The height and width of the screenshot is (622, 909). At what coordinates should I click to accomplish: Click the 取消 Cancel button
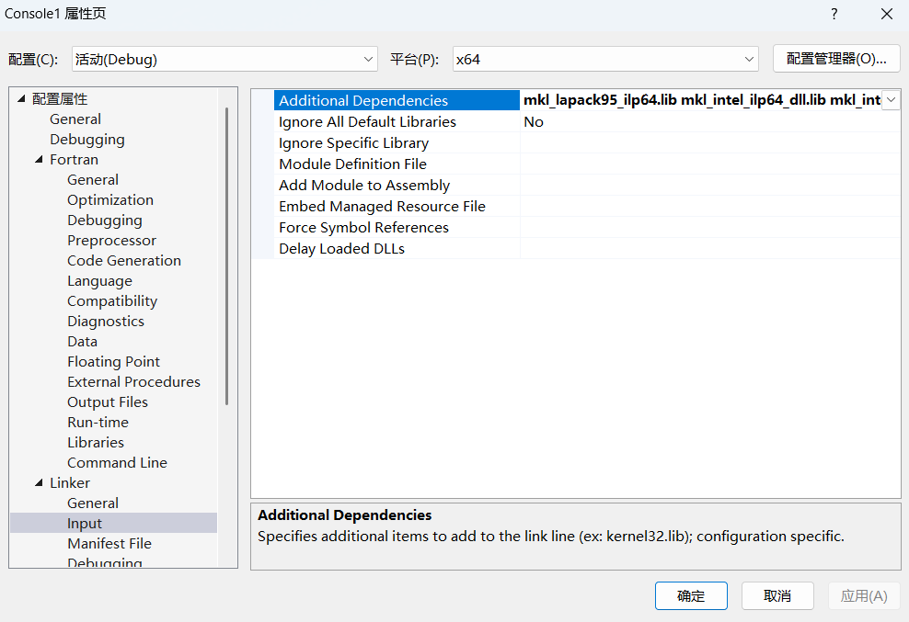(777, 596)
